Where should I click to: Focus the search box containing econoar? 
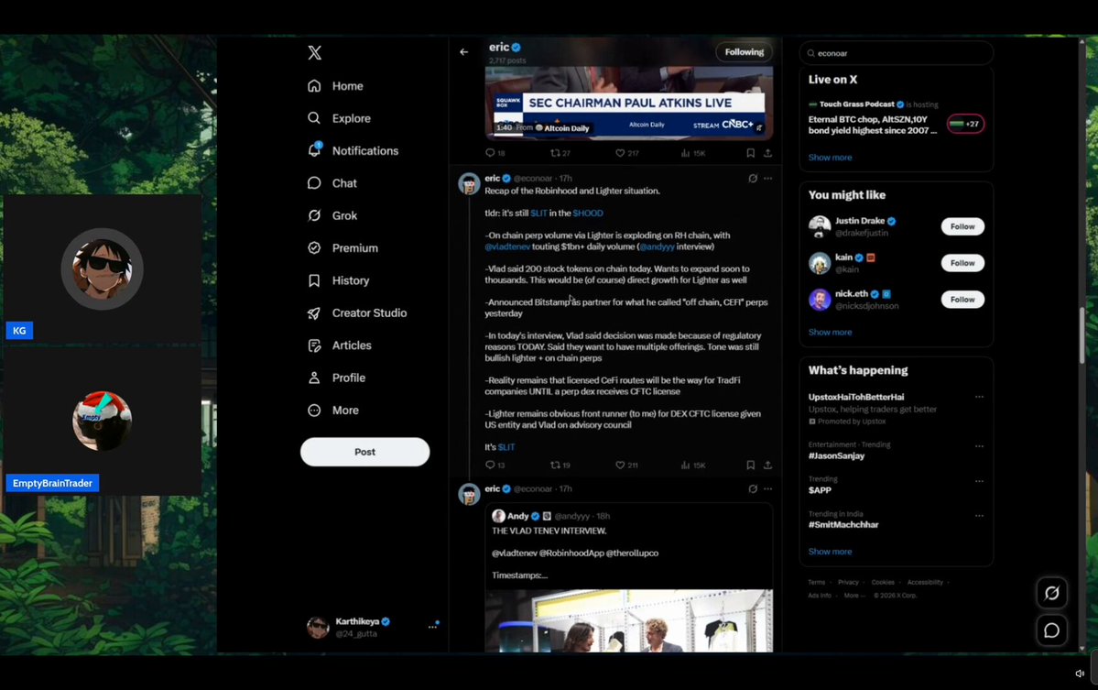coord(897,53)
